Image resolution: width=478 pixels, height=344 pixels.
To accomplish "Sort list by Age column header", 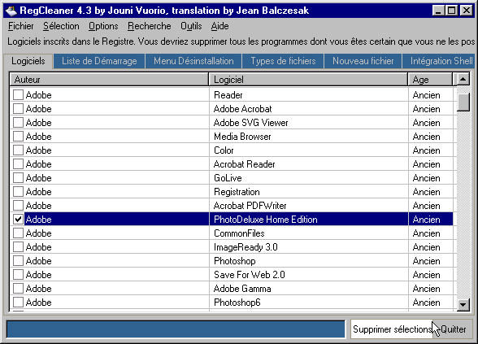I will 431,80.
